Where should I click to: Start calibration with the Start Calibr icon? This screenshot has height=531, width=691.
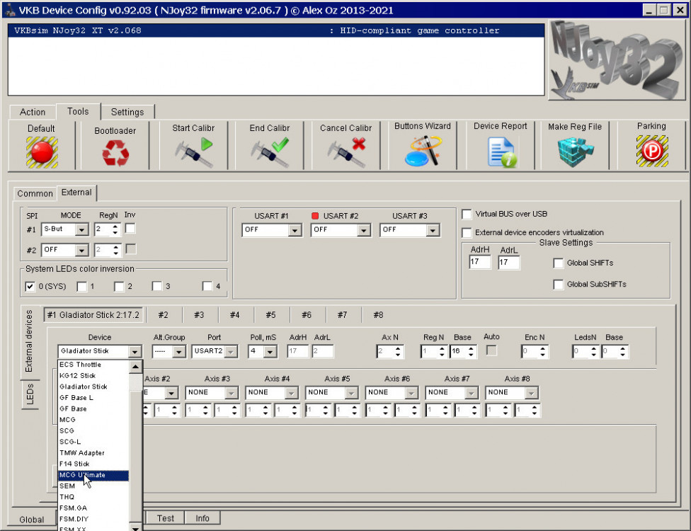tap(193, 152)
